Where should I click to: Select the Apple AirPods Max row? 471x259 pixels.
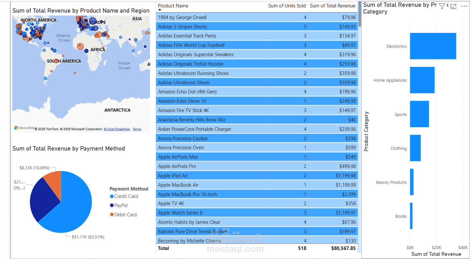click(257, 157)
